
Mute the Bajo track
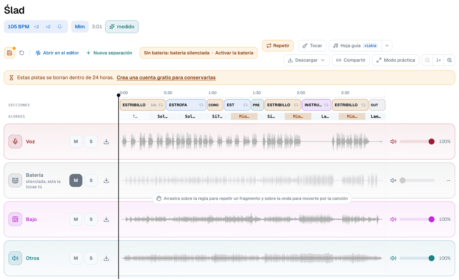pos(76,219)
